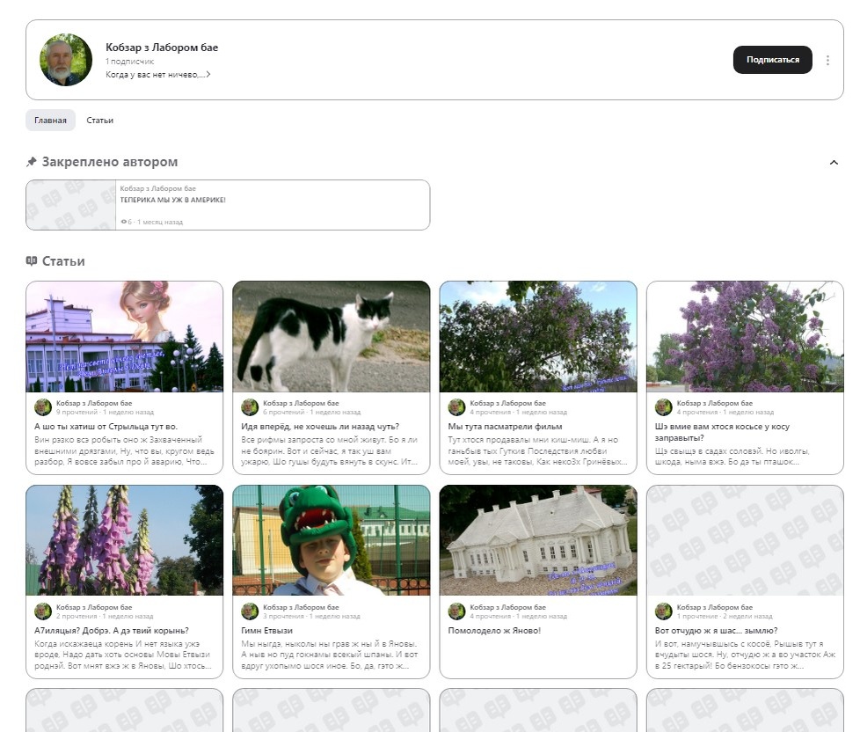The width and height of the screenshot is (860, 732).
Task: Click author avatar on 'Шэ вмие вам хтося' card
Action: point(663,407)
